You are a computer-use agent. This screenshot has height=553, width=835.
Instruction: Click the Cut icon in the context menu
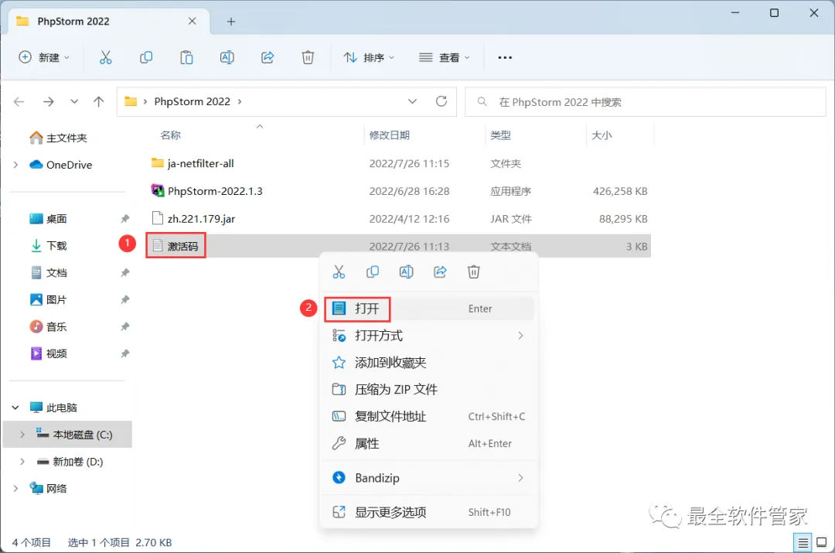click(339, 272)
